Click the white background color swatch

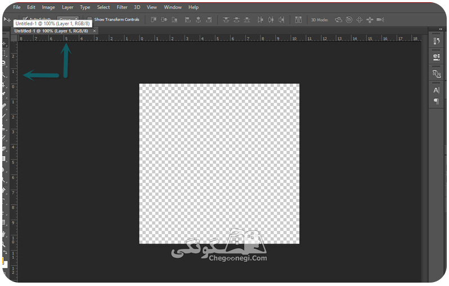[x=5, y=264]
